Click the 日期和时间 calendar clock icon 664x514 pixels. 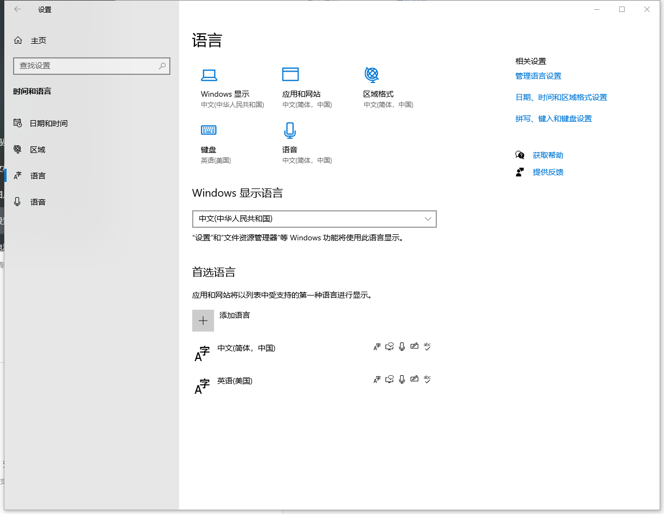(x=18, y=123)
